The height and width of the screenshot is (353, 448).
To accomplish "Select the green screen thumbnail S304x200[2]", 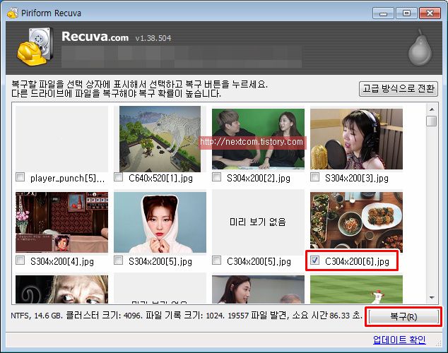I will click(x=259, y=139).
